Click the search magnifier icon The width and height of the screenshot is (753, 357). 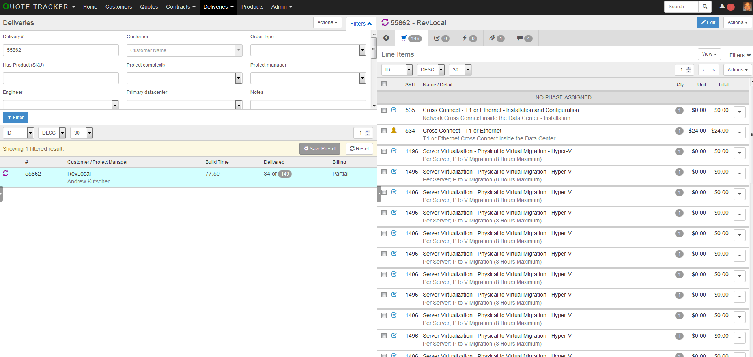(704, 7)
